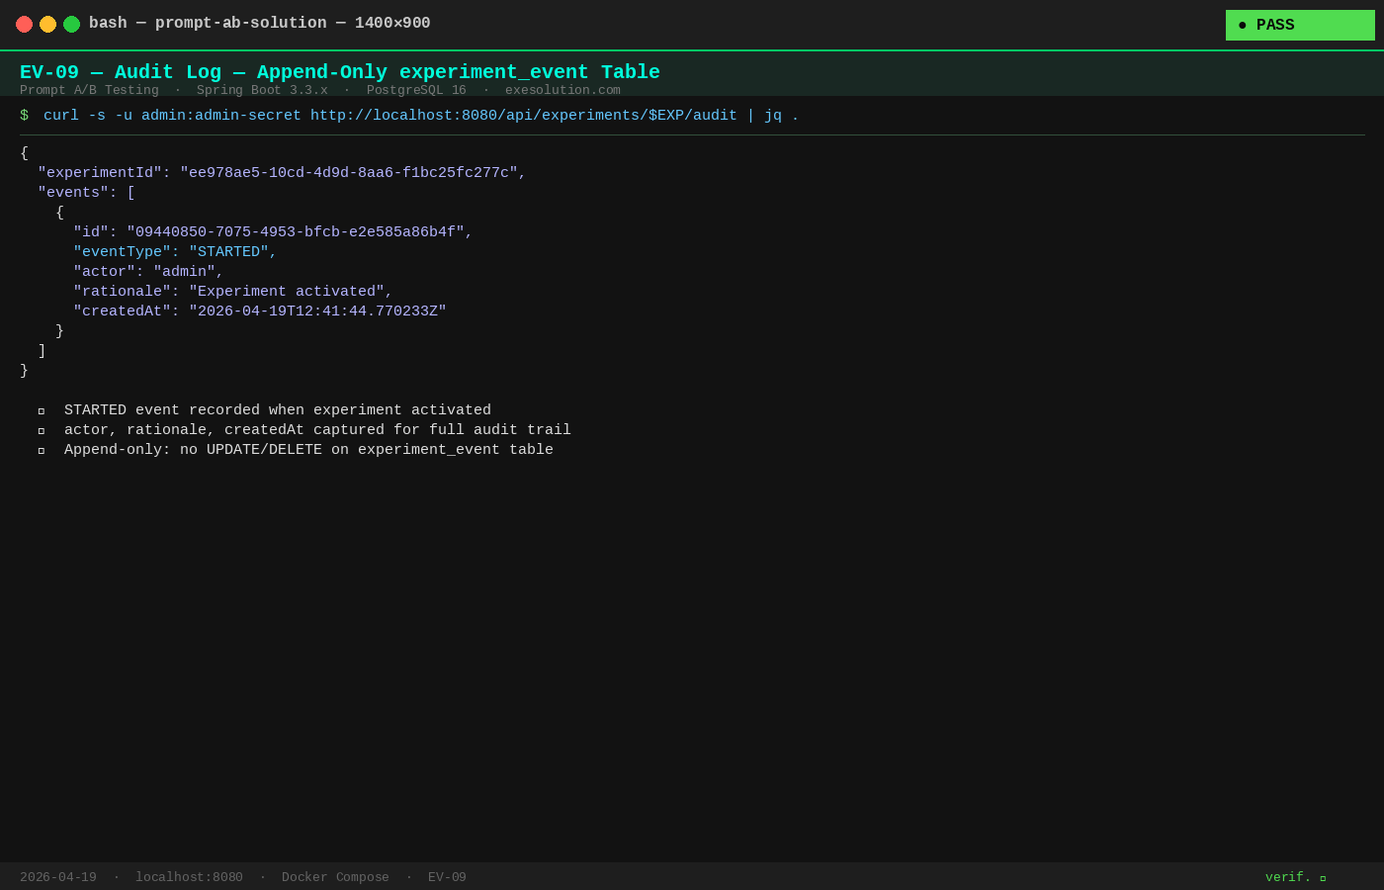Click exesolution.com in the subtitle line
The image size is (1384, 890).
pos(562,90)
